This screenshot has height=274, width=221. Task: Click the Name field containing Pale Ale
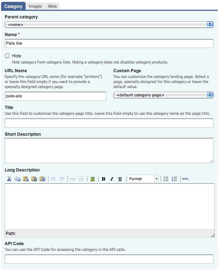109,43
